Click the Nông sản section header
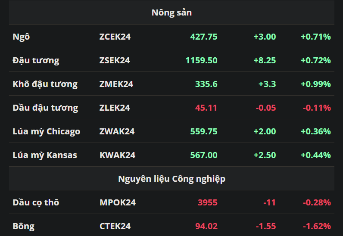The height and width of the screenshot is (236, 343). 171,12
